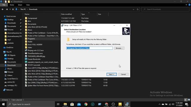Screen dimensions: 191x107
Task: Open the notification center icon
Action: point(187,104)
